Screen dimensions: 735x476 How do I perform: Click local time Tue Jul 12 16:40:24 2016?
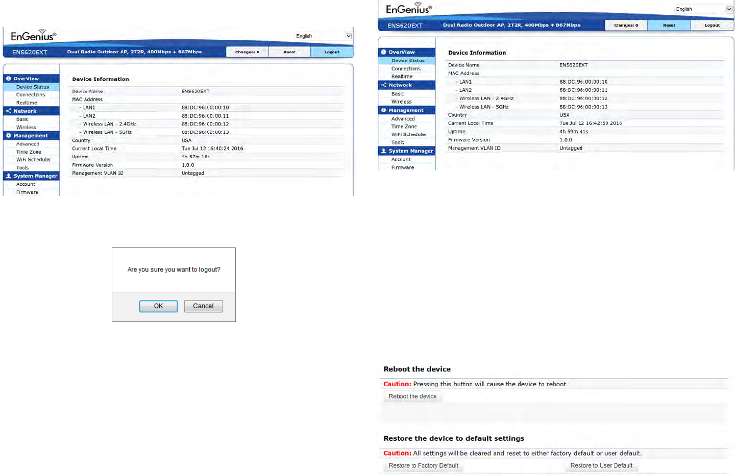coord(212,148)
